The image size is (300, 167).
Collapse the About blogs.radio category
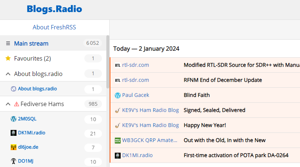point(8,74)
